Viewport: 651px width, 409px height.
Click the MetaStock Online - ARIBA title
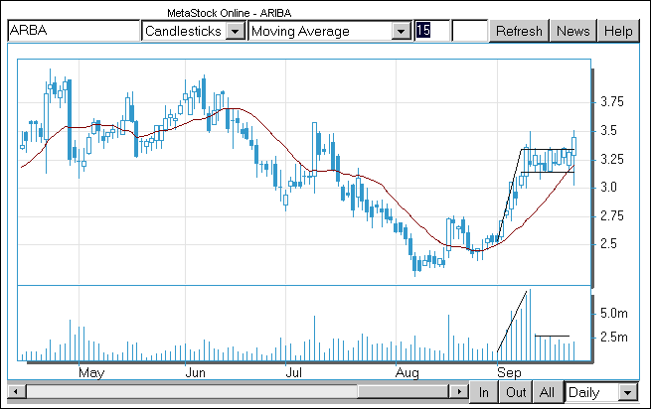[230, 13]
